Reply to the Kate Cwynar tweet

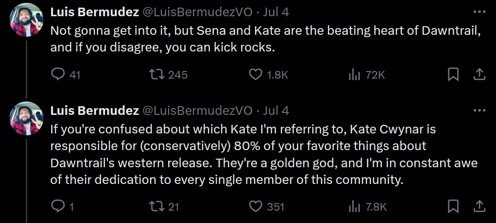click(57, 206)
